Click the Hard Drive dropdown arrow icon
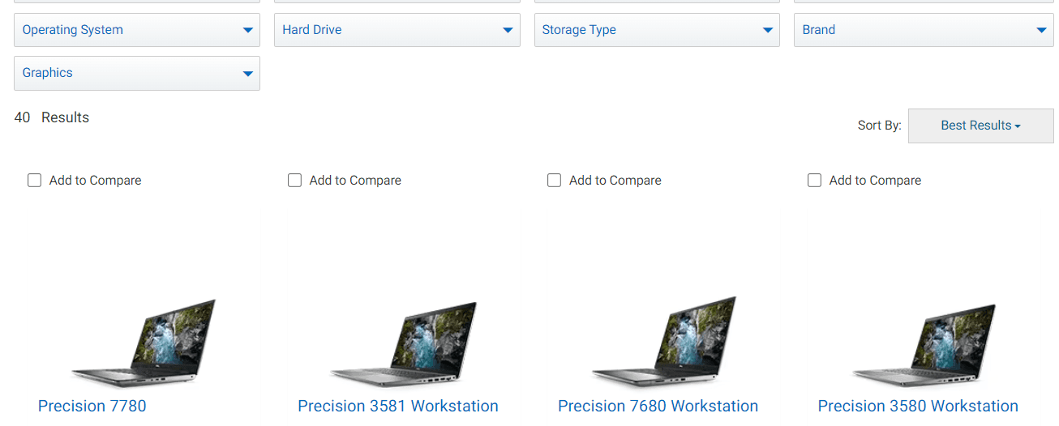Image resolution: width=1059 pixels, height=426 pixels. [x=508, y=31]
